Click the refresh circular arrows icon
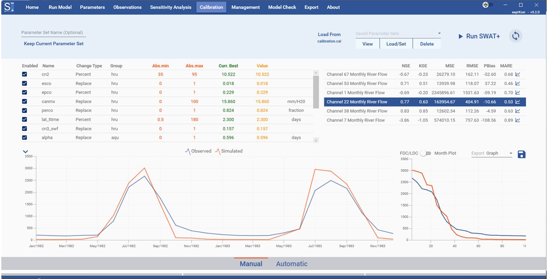This screenshot has height=279, width=548. coord(515,36)
